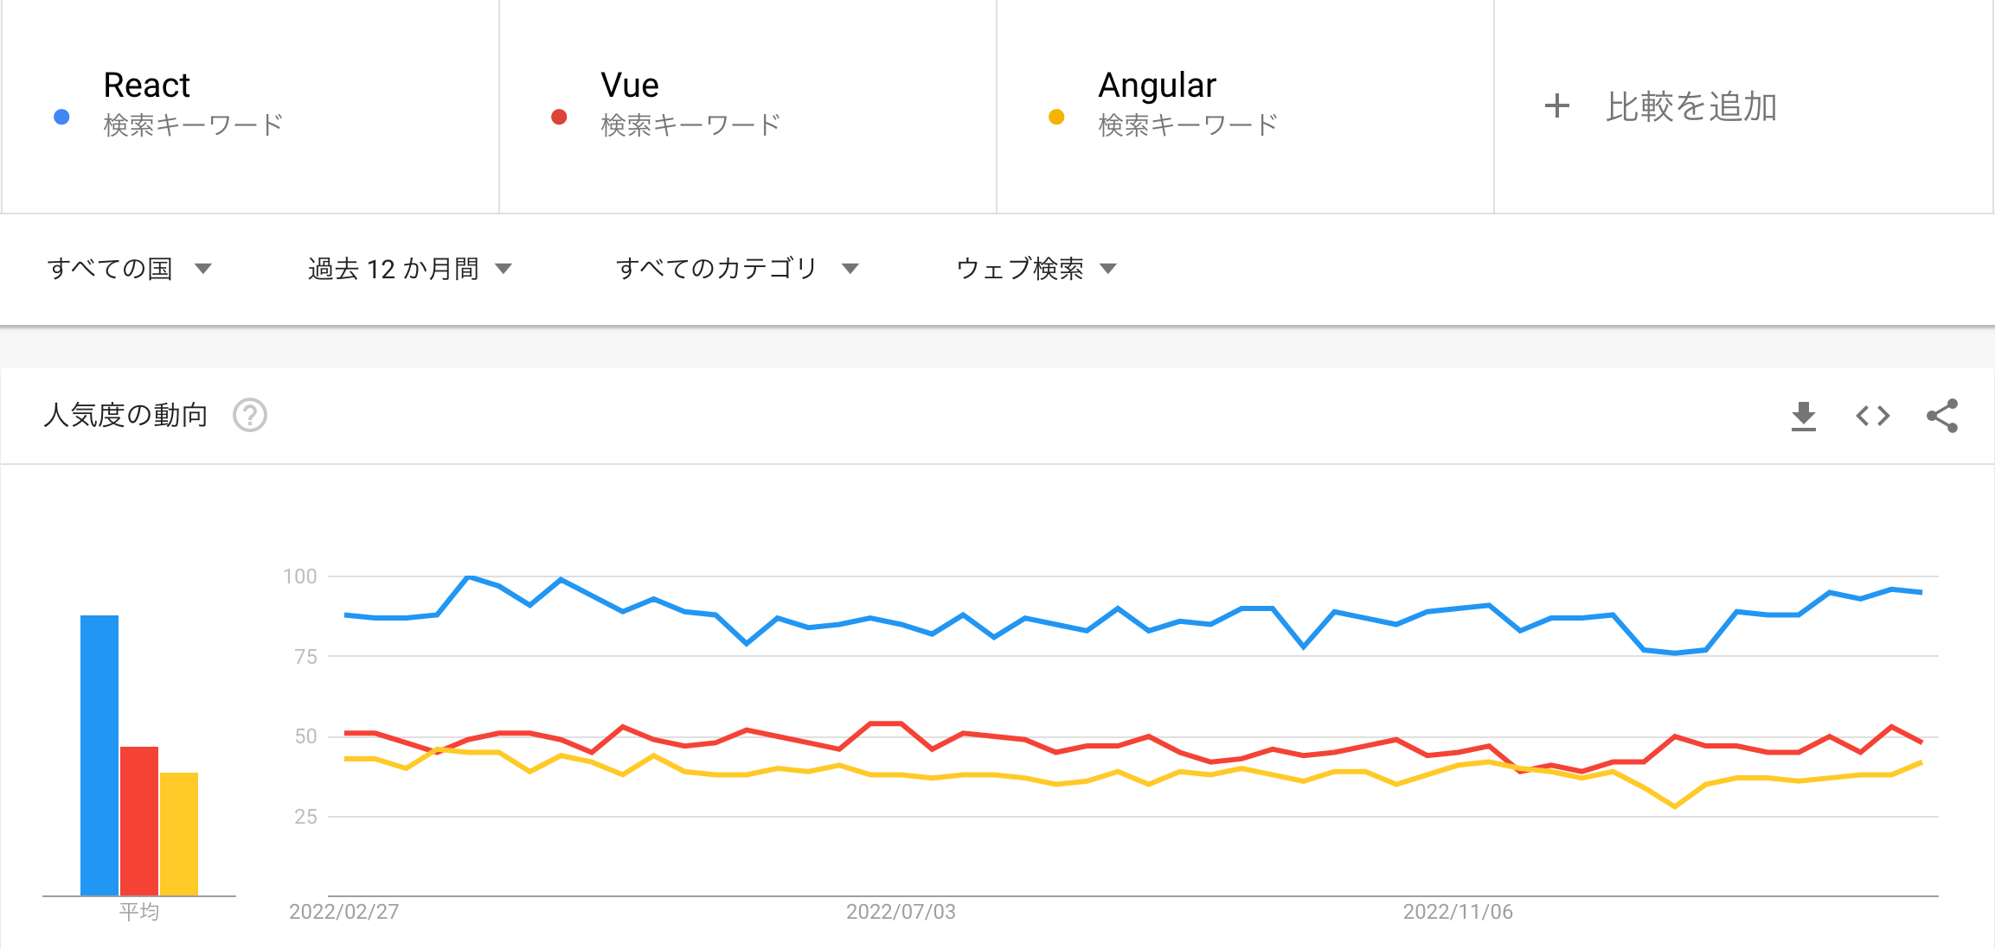Screen dimensions: 1995x949
Task: Download the interest over time chart data
Action: pos(1803,416)
